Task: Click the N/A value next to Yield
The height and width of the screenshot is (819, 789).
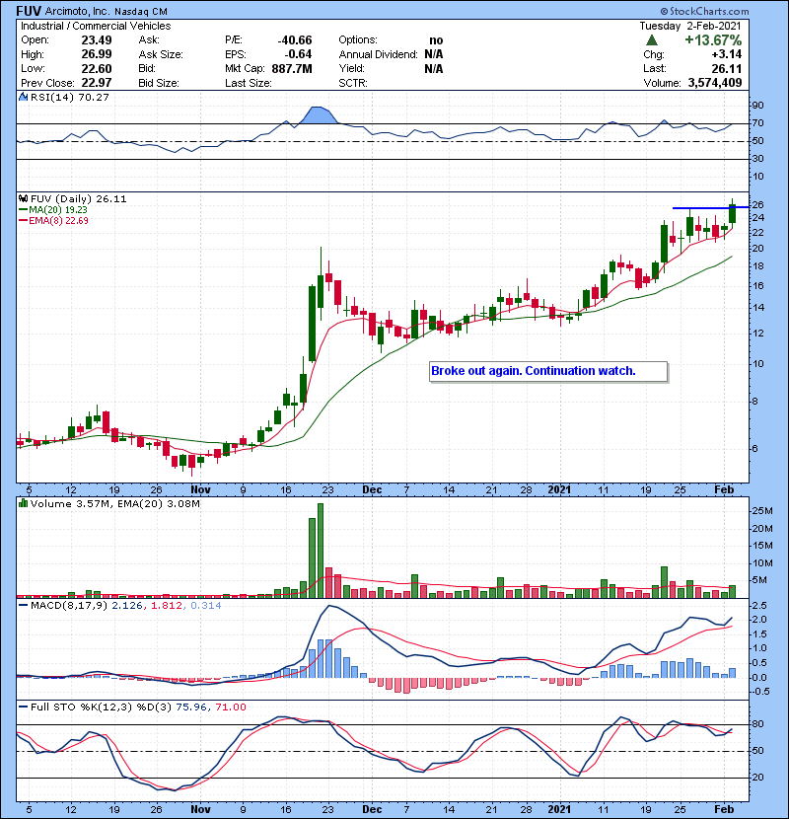Action: (434, 68)
